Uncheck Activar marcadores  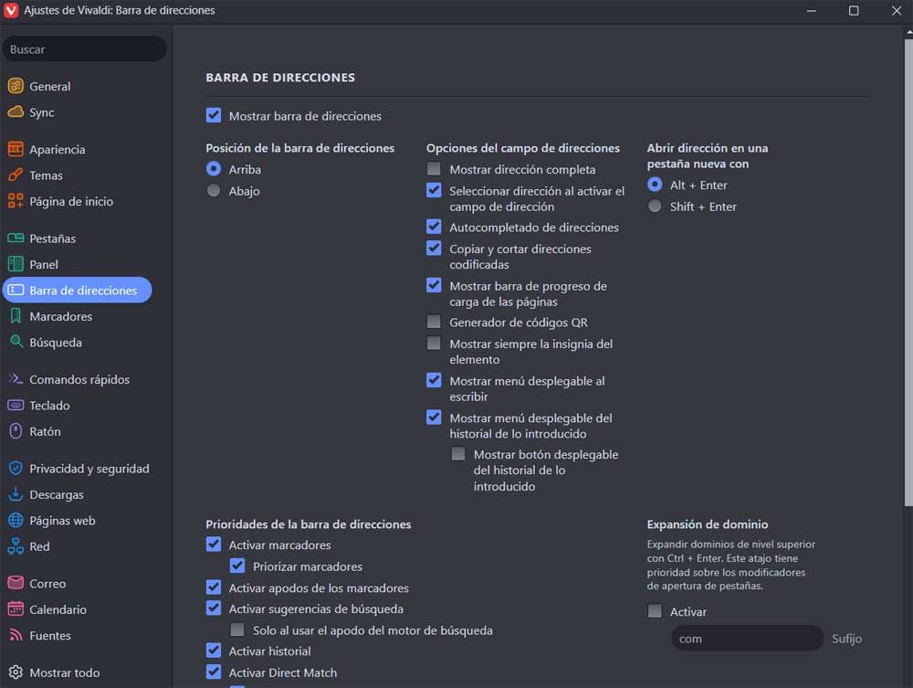pyautogui.click(x=214, y=545)
